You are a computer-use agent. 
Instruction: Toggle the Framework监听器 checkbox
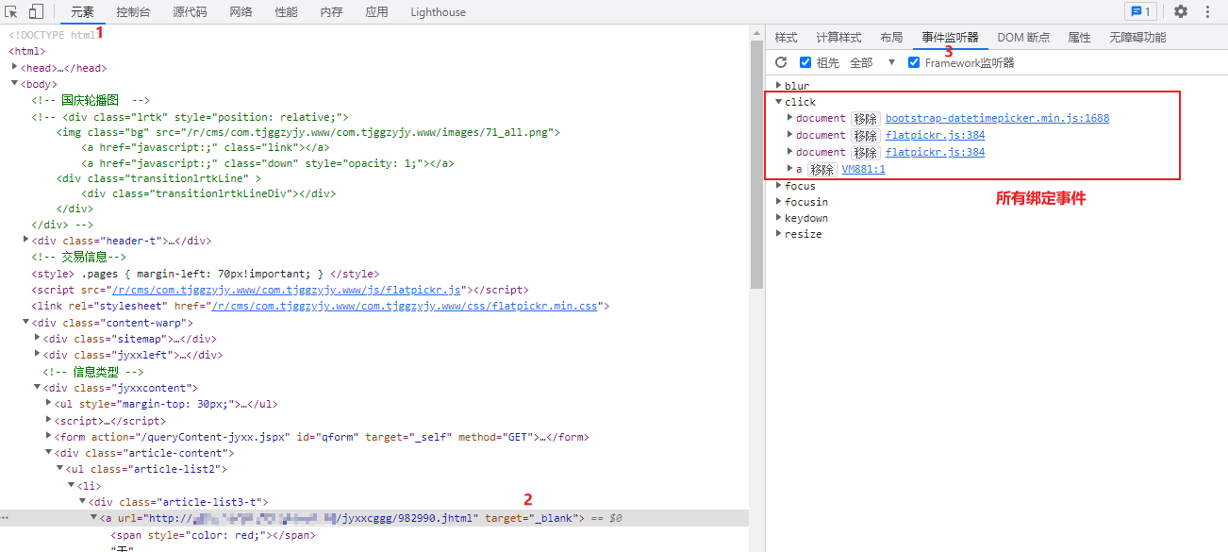coord(914,62)
